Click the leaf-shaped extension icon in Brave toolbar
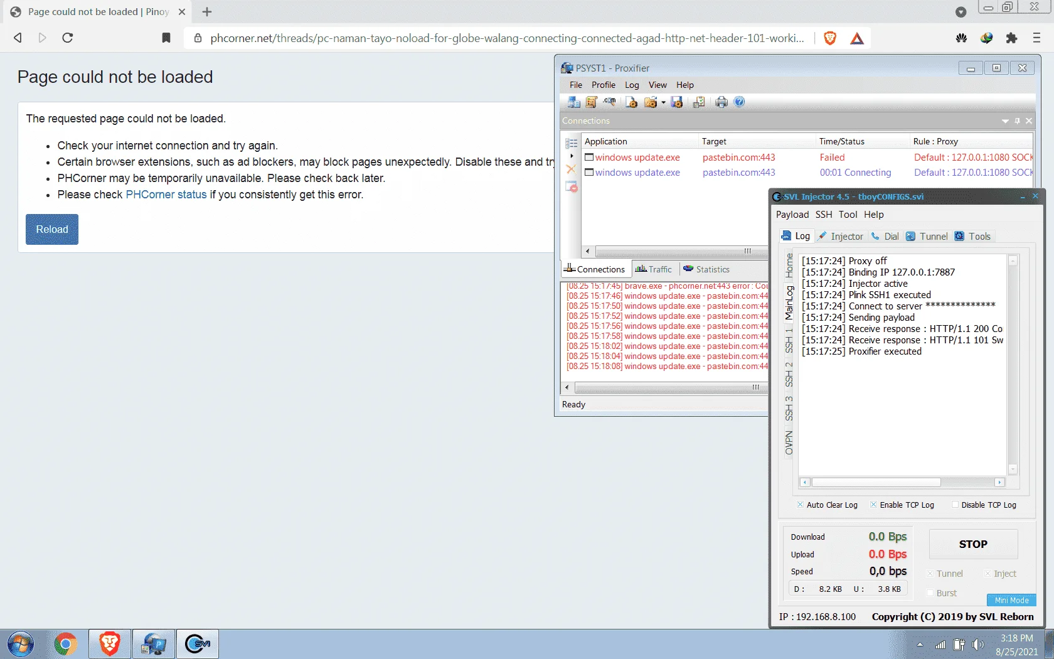The width and height of the screenshot is (1054, 659). pyautogui.click(x=961, y=38)
